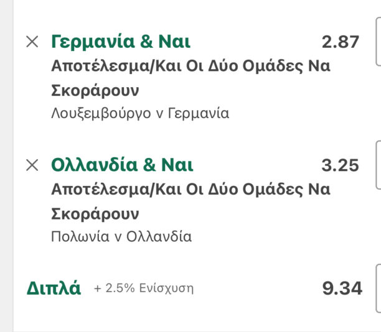Click the word Σκοράρουν above Λουξεμβούργο ν Γερμανία

click(95, 91)
